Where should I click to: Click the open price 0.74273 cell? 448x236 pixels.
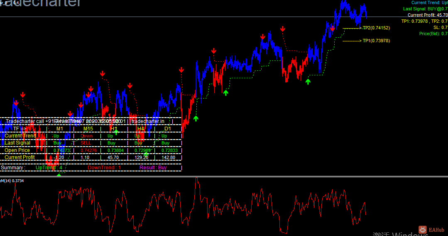pos(62,150)
